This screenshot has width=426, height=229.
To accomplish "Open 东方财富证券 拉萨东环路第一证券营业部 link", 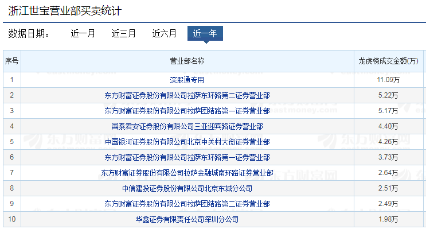I will point(187,157).
